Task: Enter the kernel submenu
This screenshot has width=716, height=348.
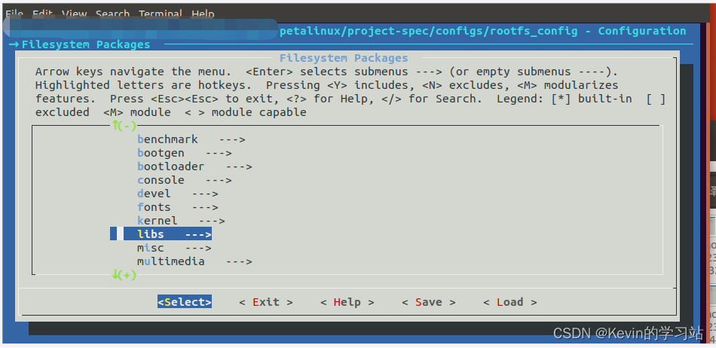Action: click(181, 221)
